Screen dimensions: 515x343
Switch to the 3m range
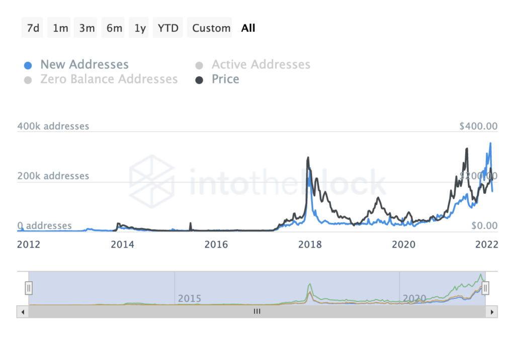[x=85, y=28]
